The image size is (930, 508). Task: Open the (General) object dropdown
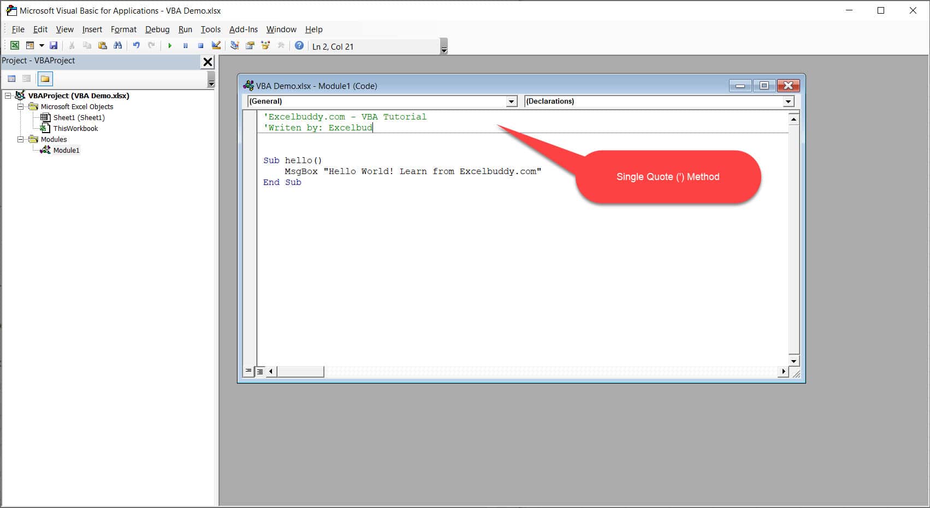tap(511, 101)
